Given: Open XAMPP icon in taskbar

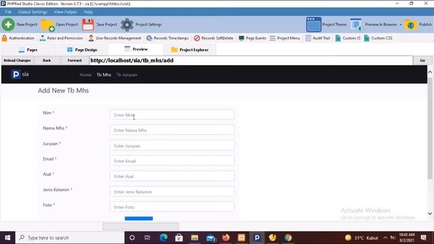Looking at the screenshot, I should pos(241,238).
